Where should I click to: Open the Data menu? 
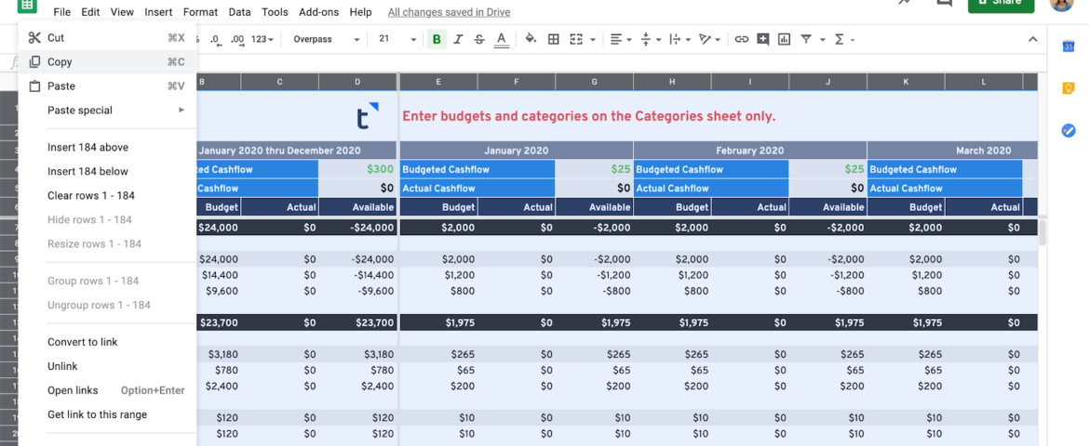click(239, 12)
